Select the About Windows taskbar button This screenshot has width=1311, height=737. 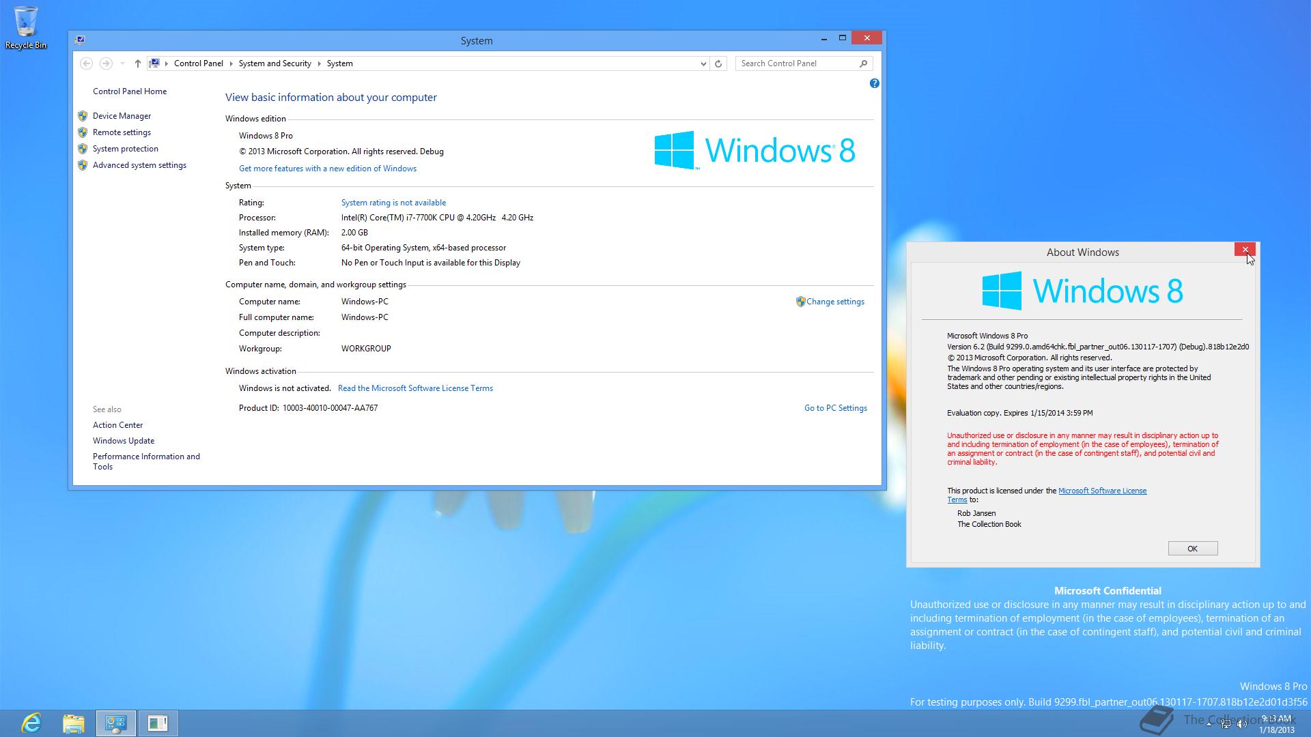click(x=158, y=723)
